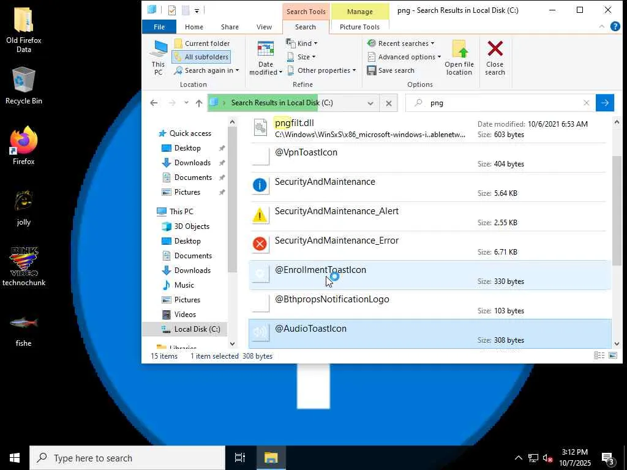Open Search again in dropdown

pos(206,70)
